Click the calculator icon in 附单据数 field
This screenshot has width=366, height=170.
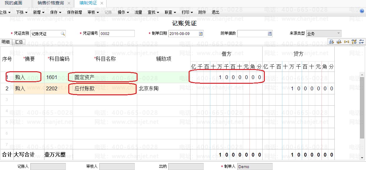point(269,33)
